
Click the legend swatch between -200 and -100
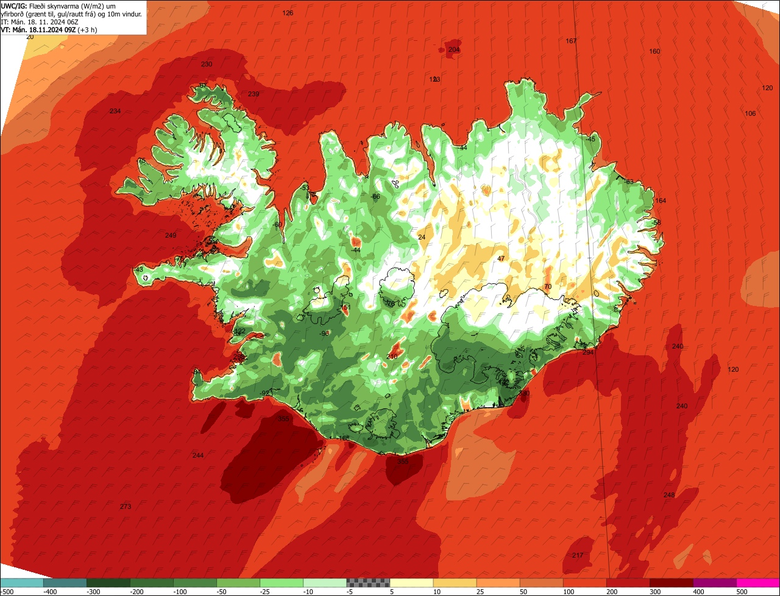152,583
